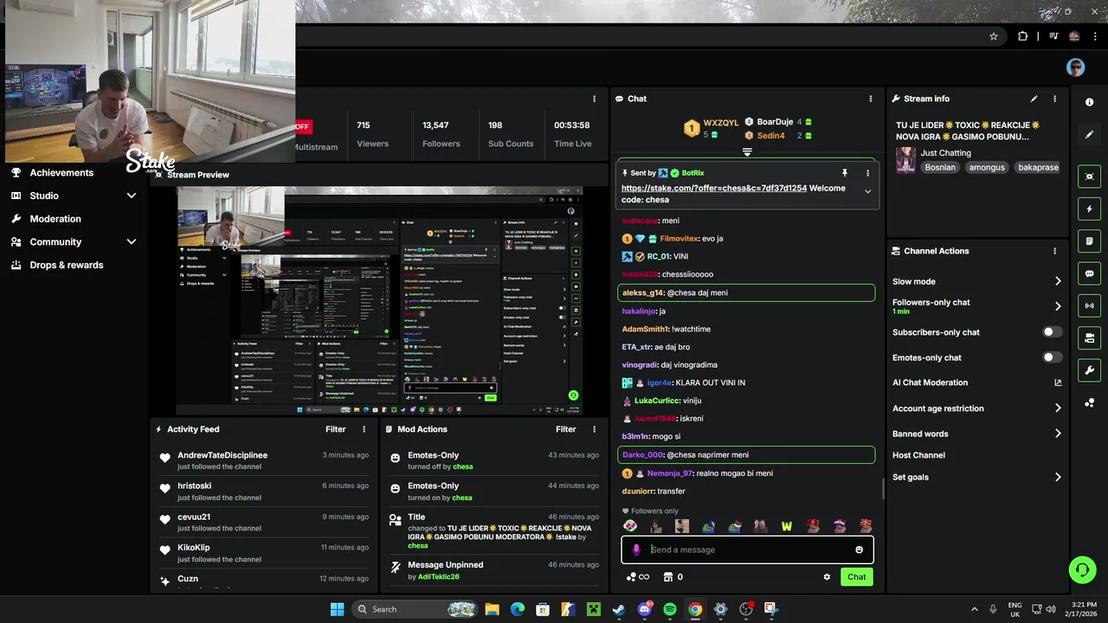Click the broadcast signal icon on right toolbar
This screenshot has height=623, width=1108.
1089,305
